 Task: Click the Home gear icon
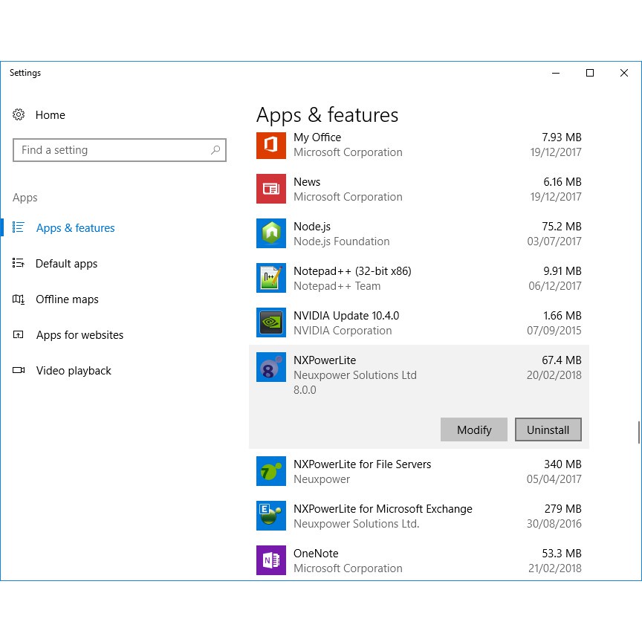[x=19, y=115]
